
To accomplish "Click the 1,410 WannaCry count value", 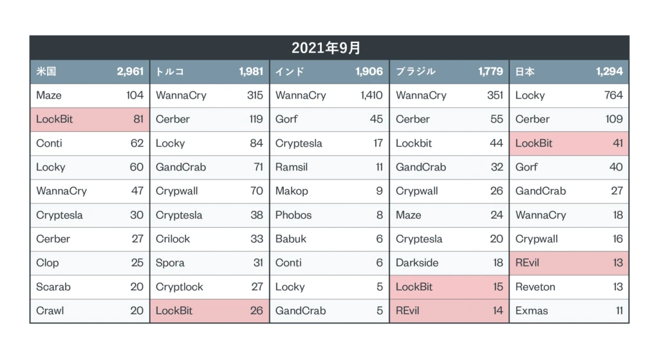I will tap(371, 95).
